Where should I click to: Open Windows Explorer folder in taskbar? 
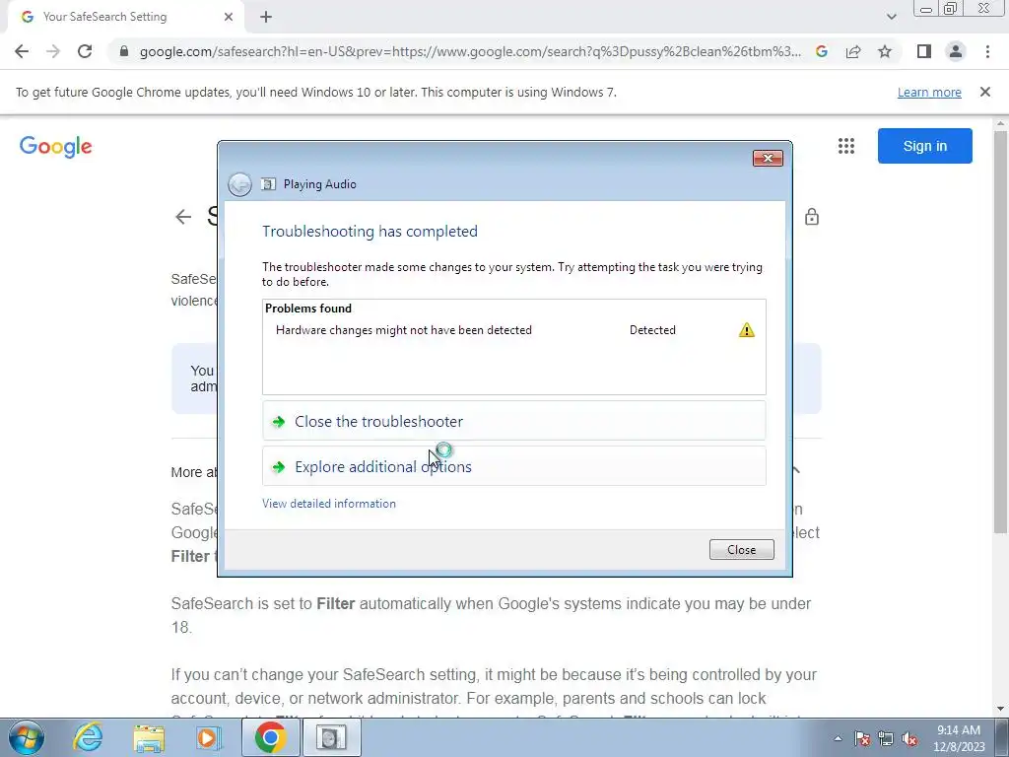point(149,737)
